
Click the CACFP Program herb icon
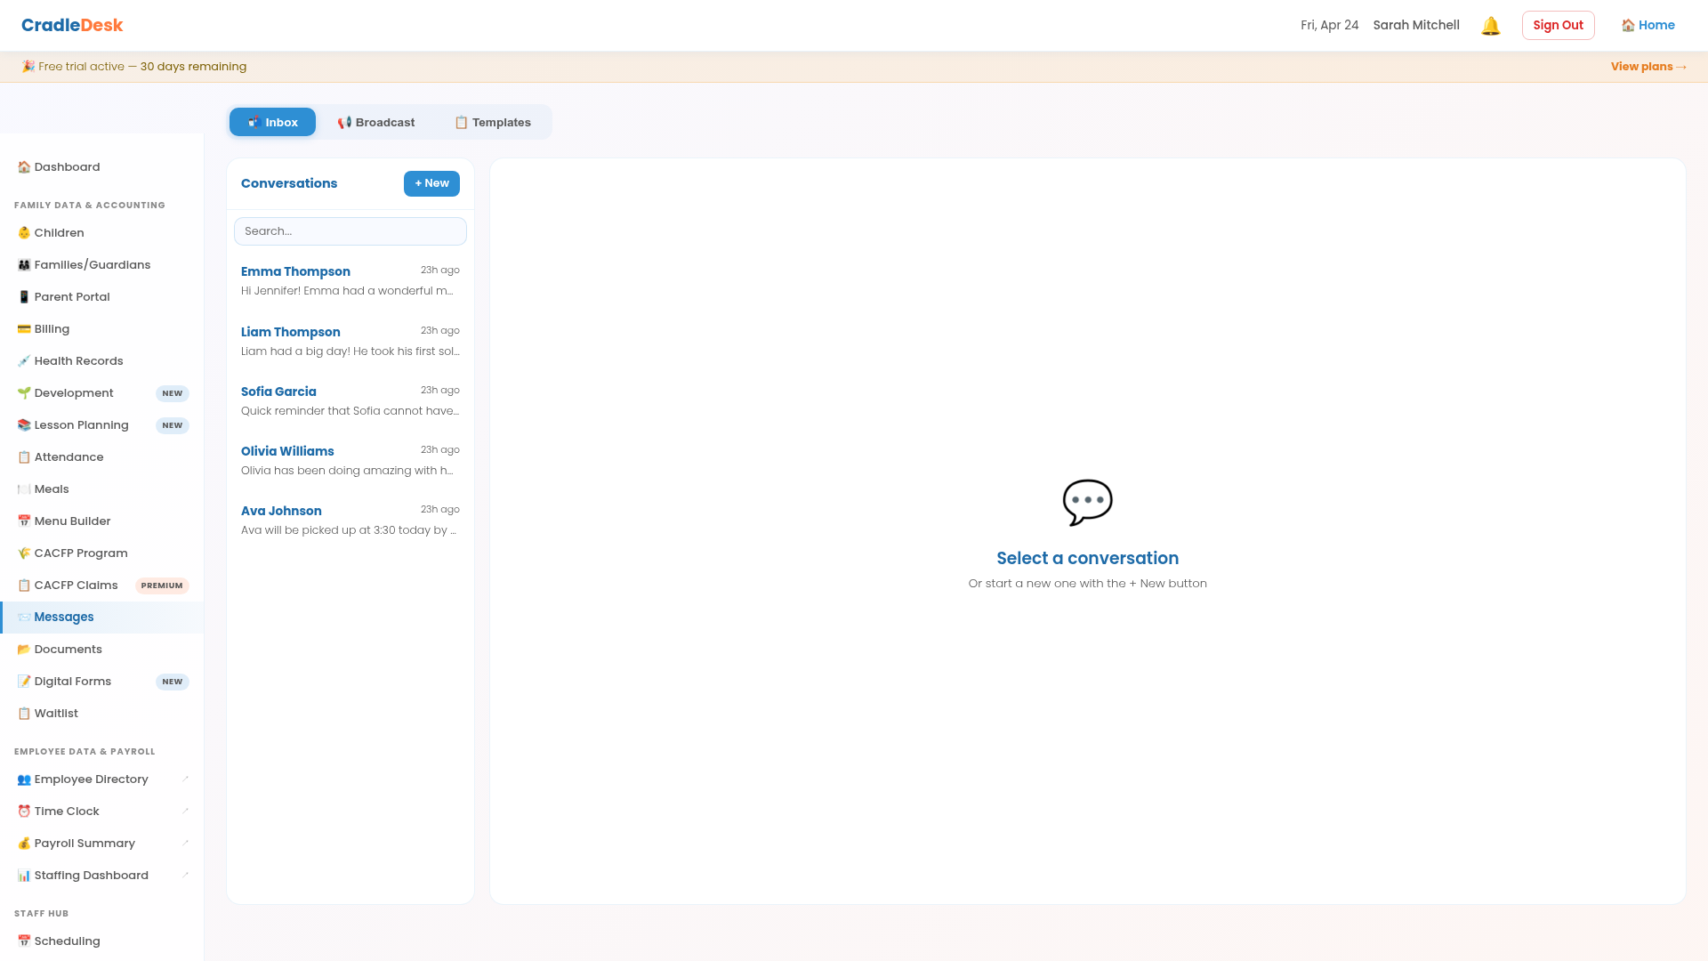23,553
